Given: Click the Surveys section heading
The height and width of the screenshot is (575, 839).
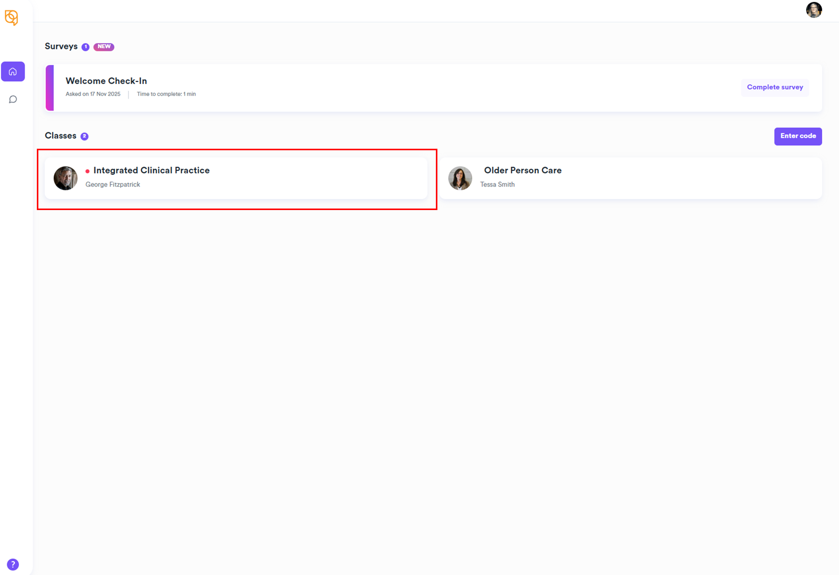Looking at the screenshot, I should [x=61, y=47].
